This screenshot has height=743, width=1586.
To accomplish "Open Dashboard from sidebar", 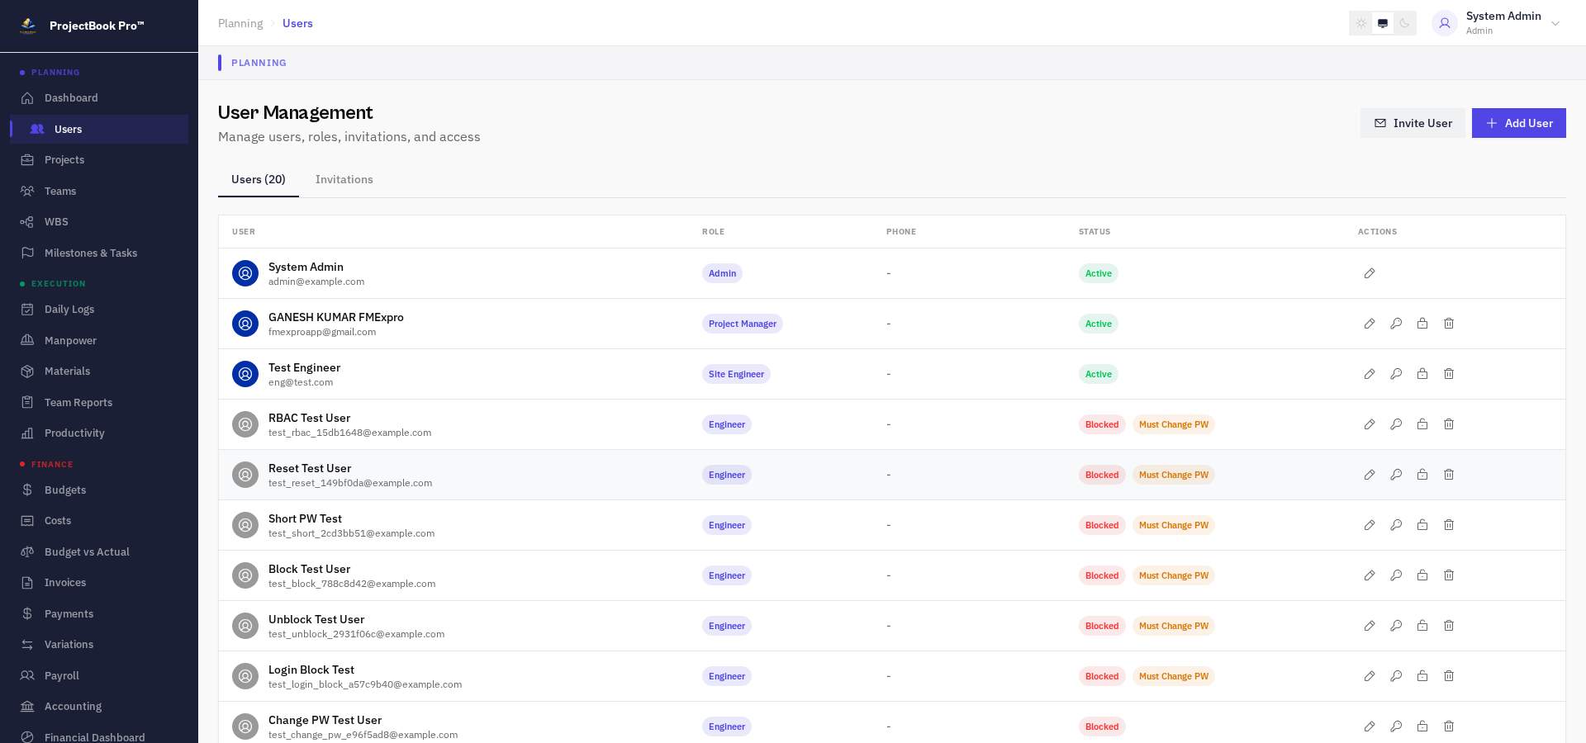I will 99,98.
